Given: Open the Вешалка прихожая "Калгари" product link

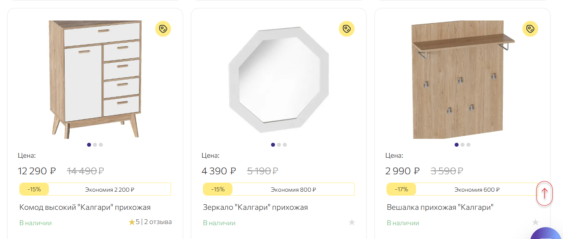Looking at the screenshot, I should click(x=440, y=207).
